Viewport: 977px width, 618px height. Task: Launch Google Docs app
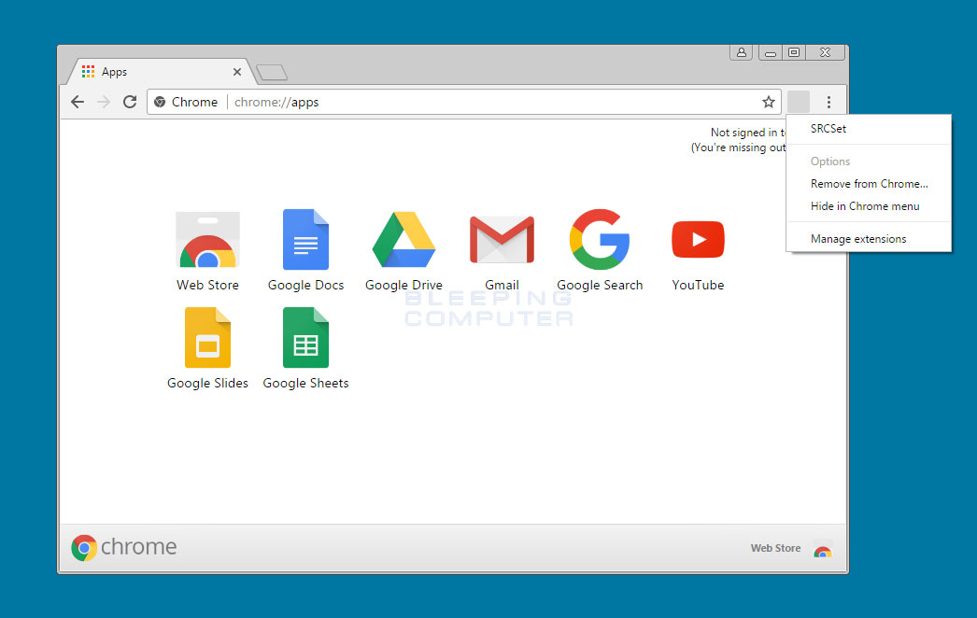[x=305, y=240]
